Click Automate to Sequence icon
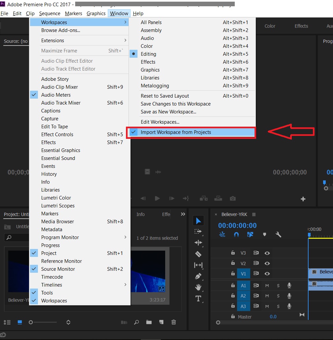Image resolution: width=333 pixels, height=340 pixels. pos(124,323)
